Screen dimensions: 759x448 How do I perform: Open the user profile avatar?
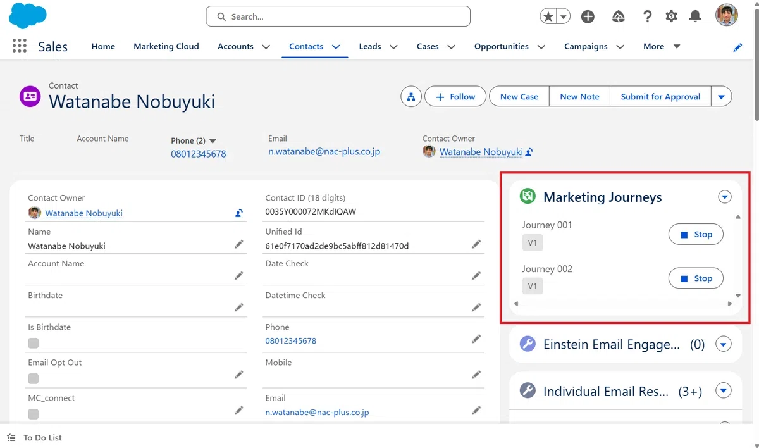coord(727,15)
